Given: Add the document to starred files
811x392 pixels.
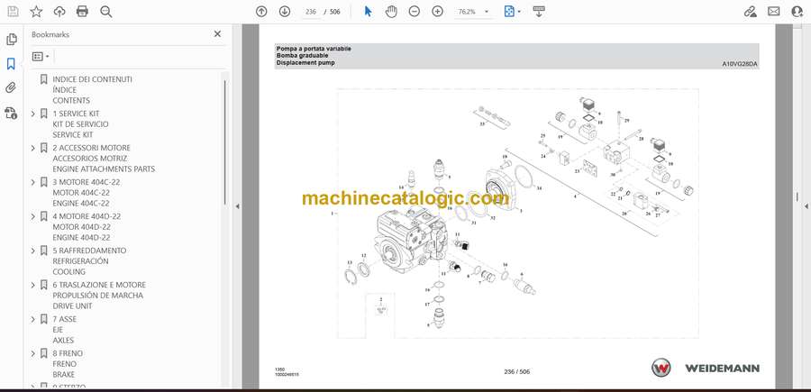Looking at the screenshot, I should (36, 12).
